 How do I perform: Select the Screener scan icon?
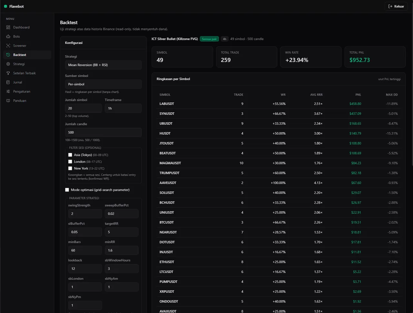[8, 45]
